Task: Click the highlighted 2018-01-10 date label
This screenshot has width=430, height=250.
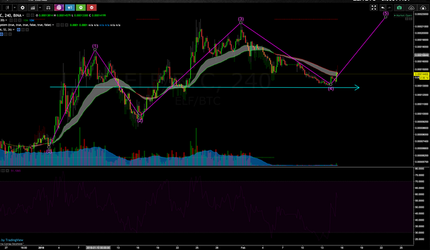Action: 98,247
